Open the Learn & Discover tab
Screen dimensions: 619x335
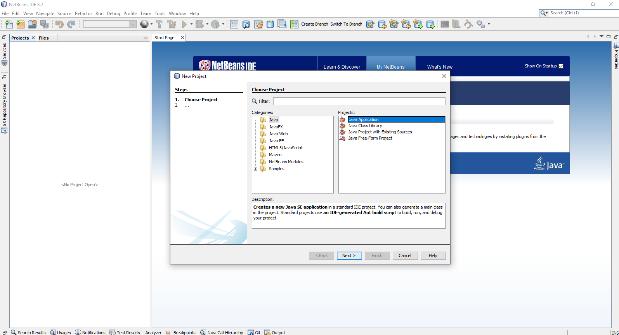click(342, 67)
